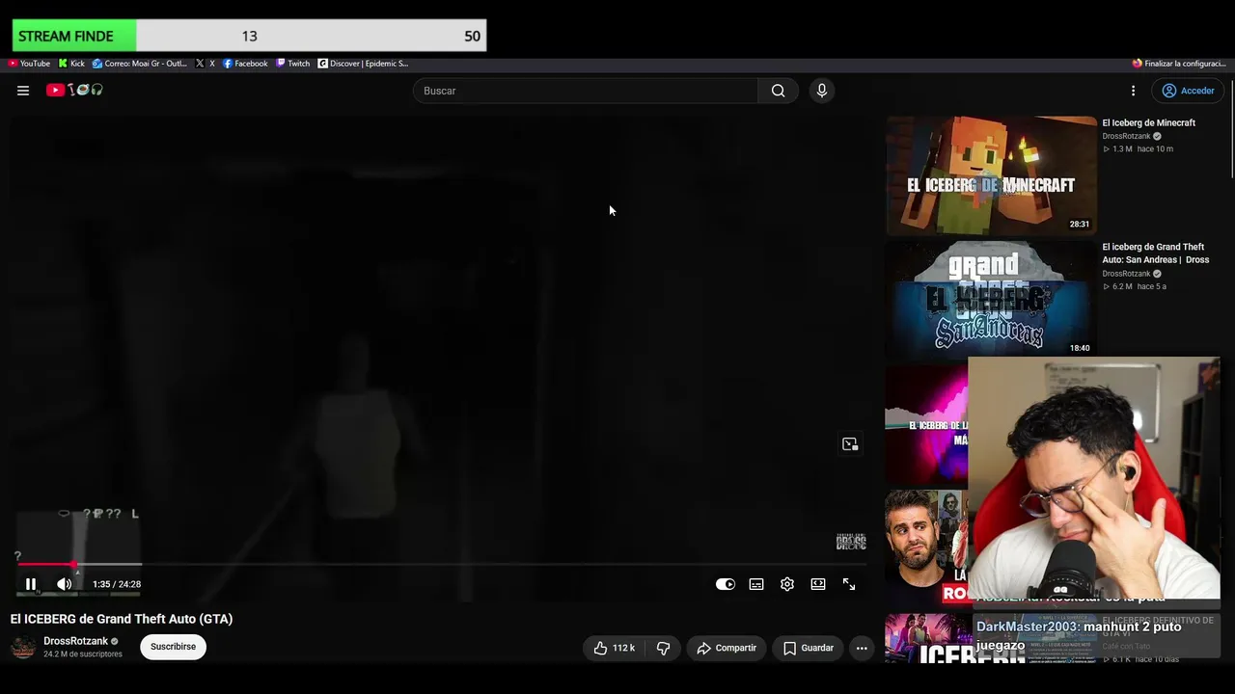Dislike the video
Image resolution: width=1235 pixels, height=694 pixels.
pos(663,648)
